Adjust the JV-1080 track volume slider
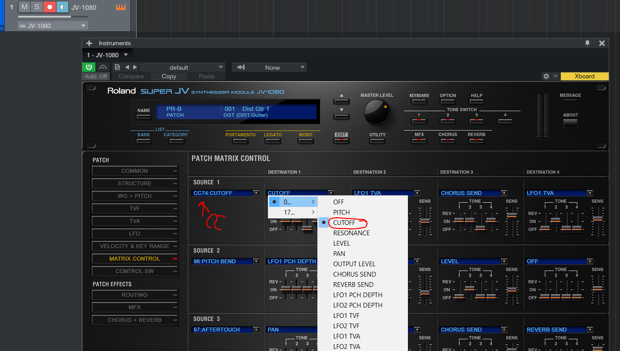 [53, 17]
